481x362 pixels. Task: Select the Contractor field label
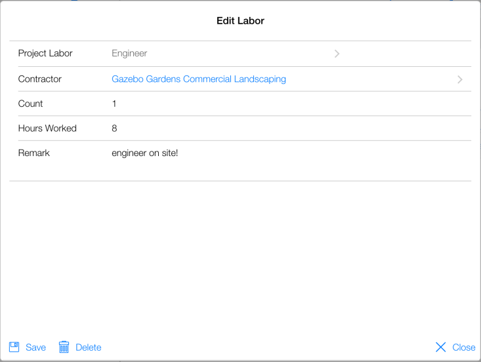tap(40, 79)
